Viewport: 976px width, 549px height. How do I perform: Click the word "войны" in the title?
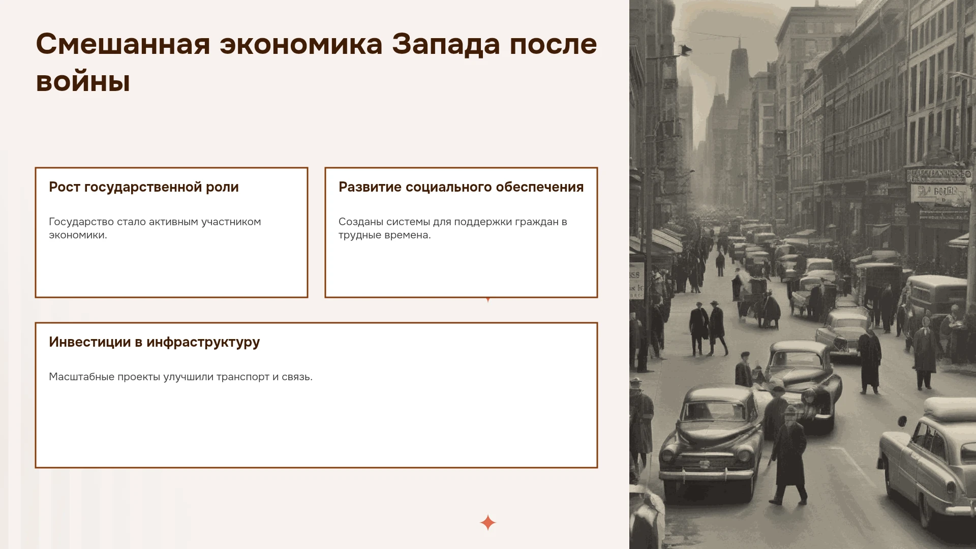[x=83, y=81]
